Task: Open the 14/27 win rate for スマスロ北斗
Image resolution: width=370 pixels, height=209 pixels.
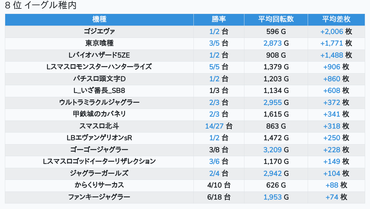Action: point(215,126)
